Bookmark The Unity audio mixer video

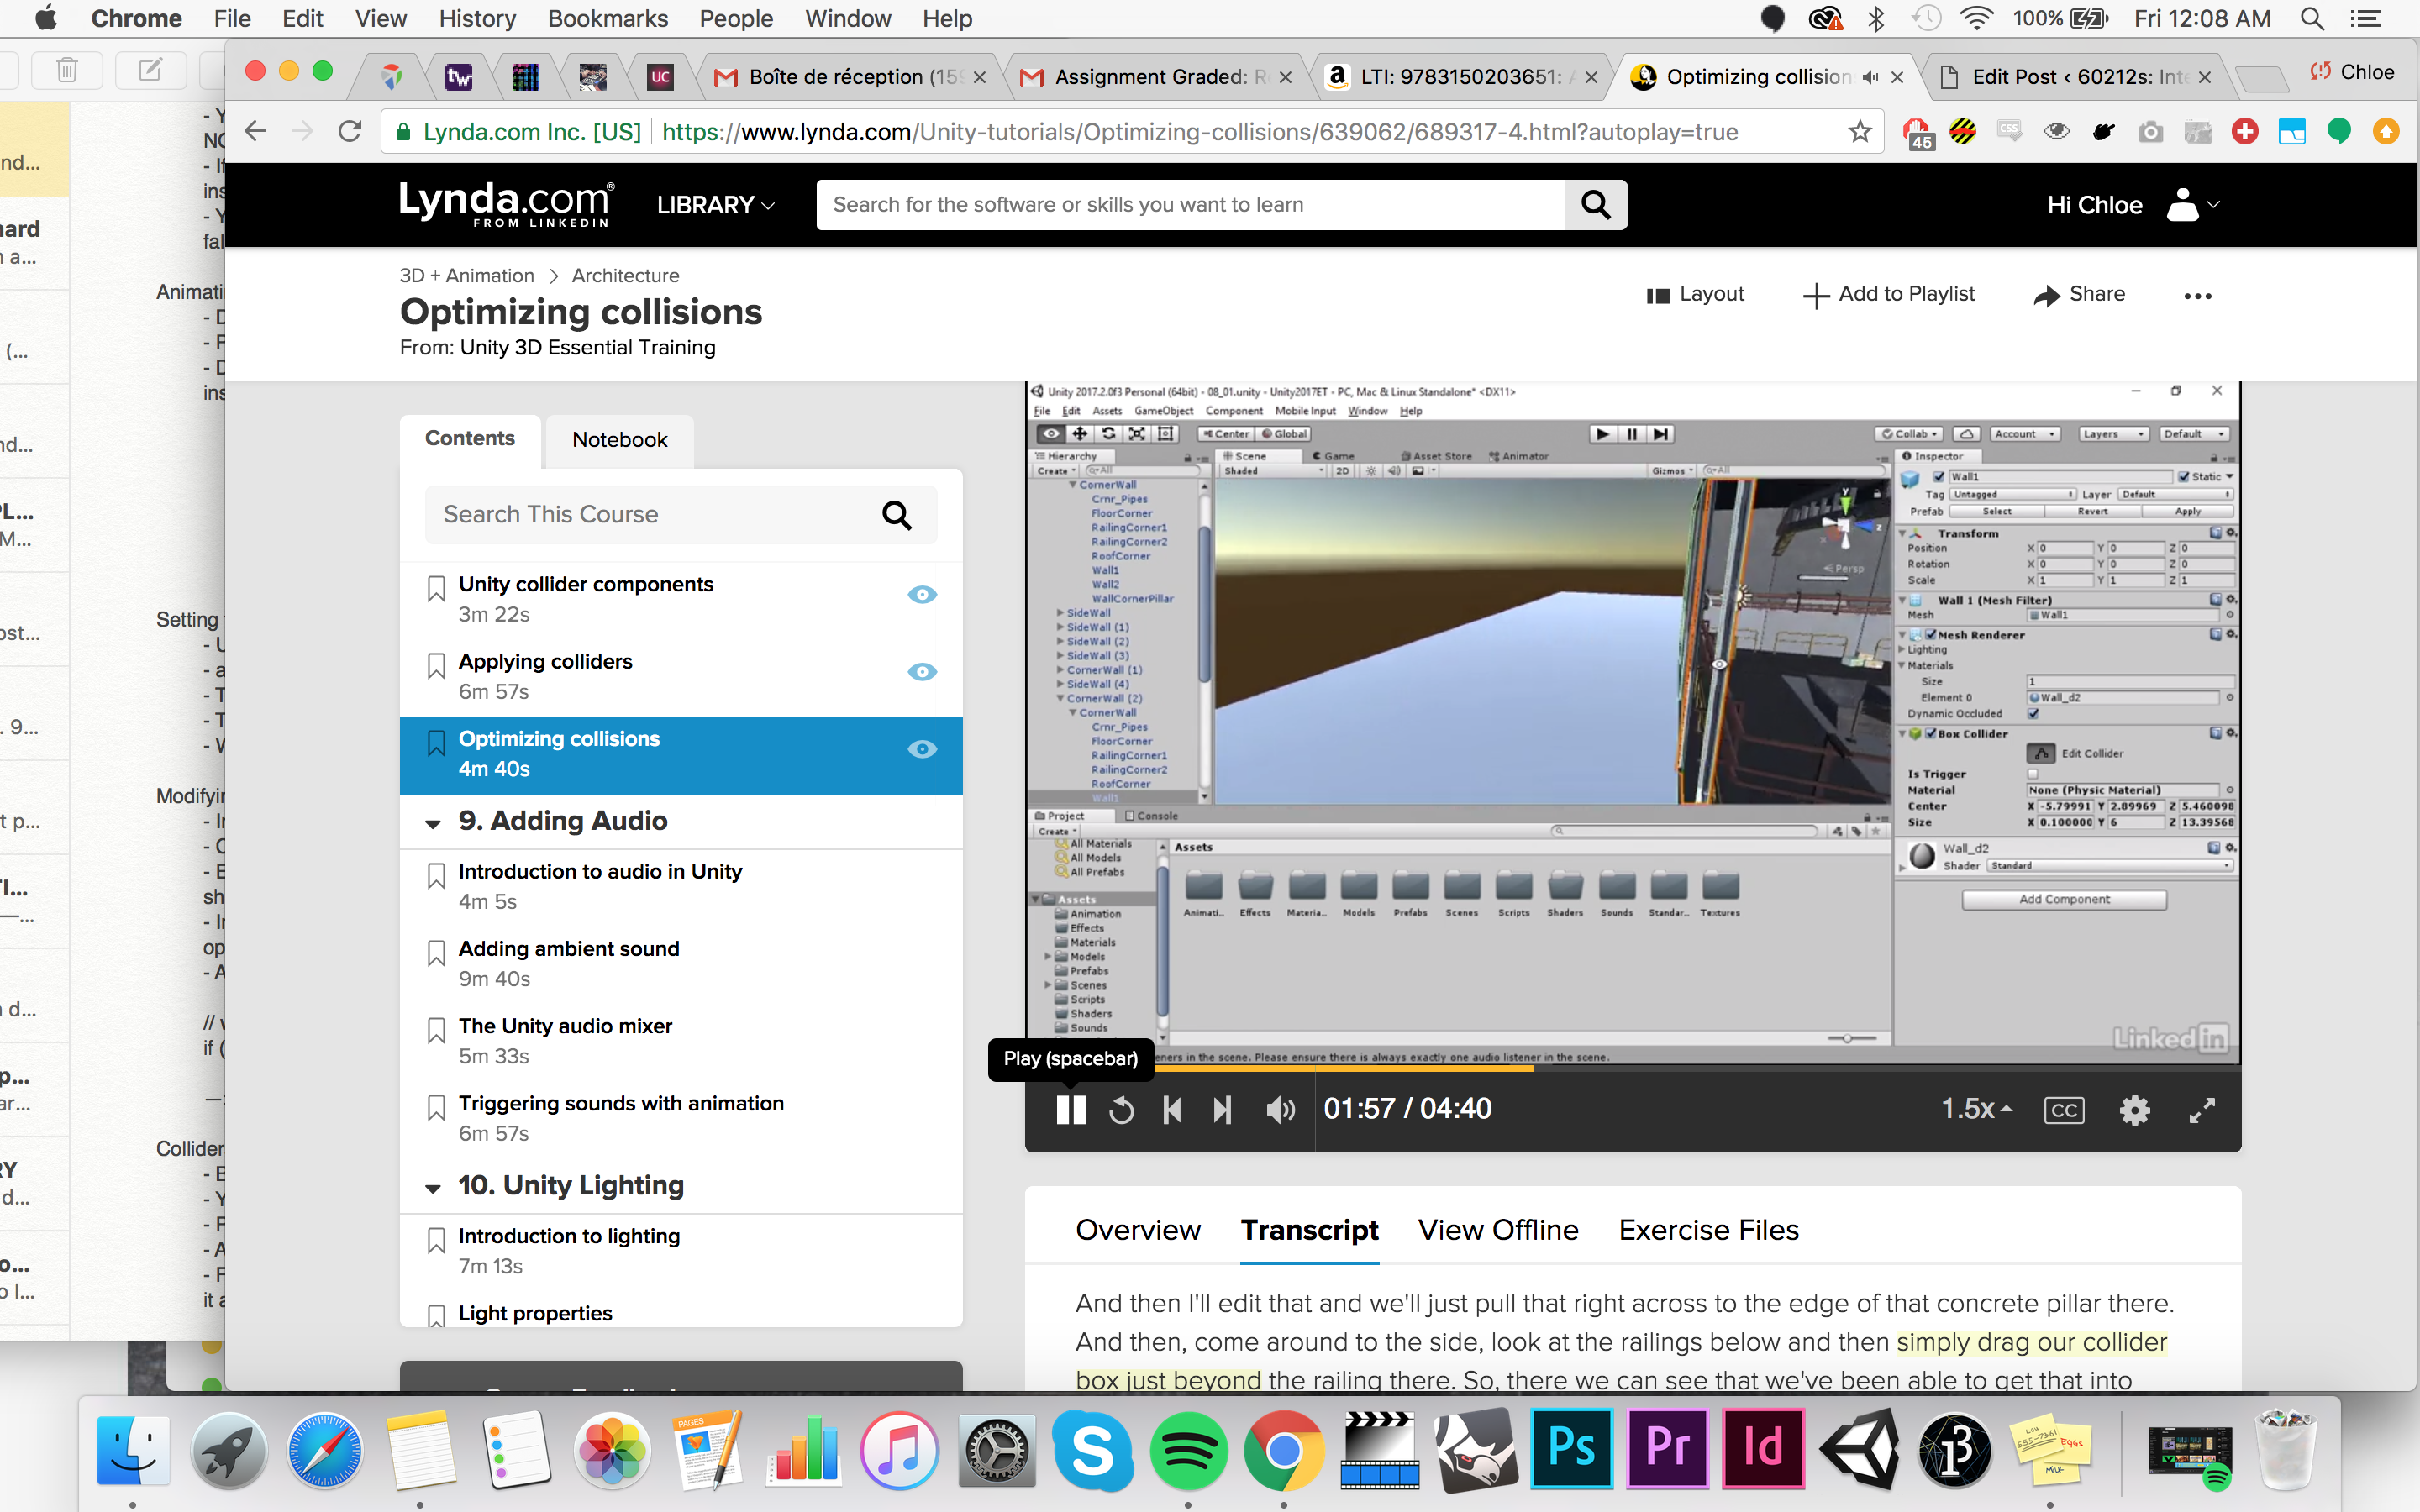(x=436, y=1030)
